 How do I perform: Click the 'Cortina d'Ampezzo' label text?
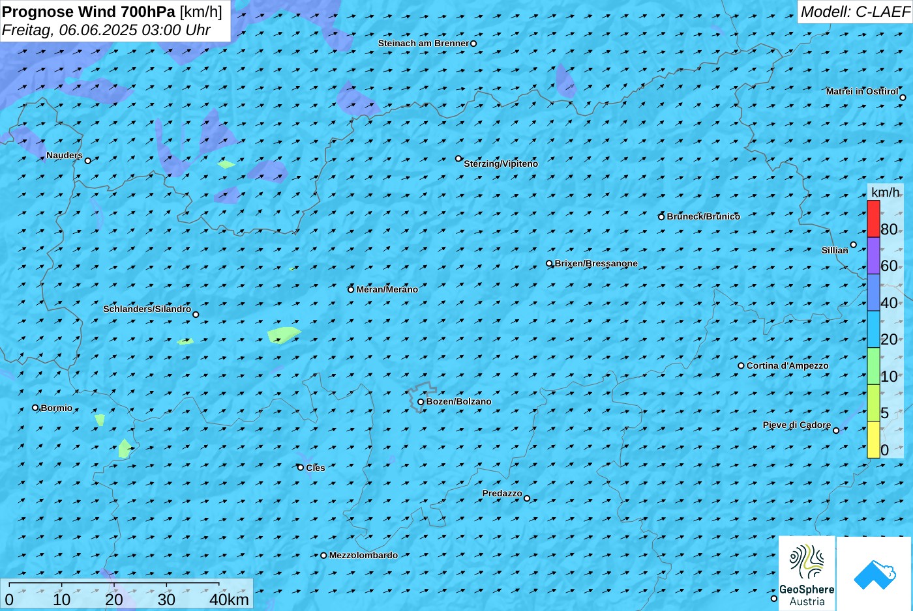788,365
